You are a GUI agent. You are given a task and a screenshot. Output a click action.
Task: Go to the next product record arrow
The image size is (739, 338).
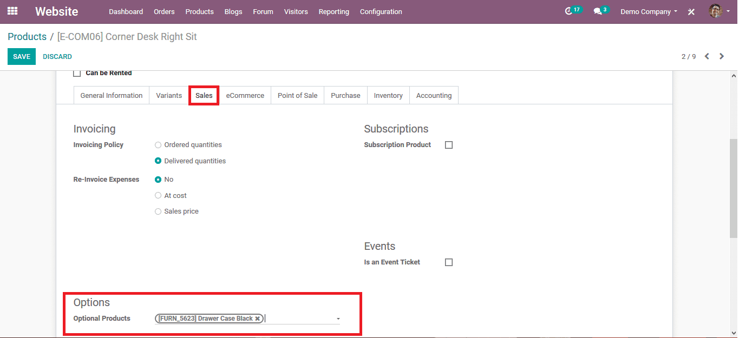coord(722,56)
